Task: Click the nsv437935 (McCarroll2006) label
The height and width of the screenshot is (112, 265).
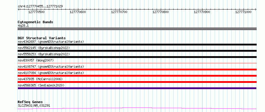Action: pos(40,79)
